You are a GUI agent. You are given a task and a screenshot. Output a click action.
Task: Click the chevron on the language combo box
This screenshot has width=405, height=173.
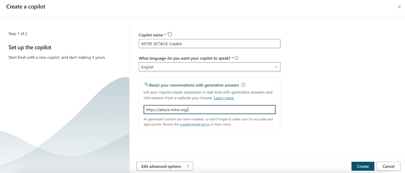pos(276,67)
